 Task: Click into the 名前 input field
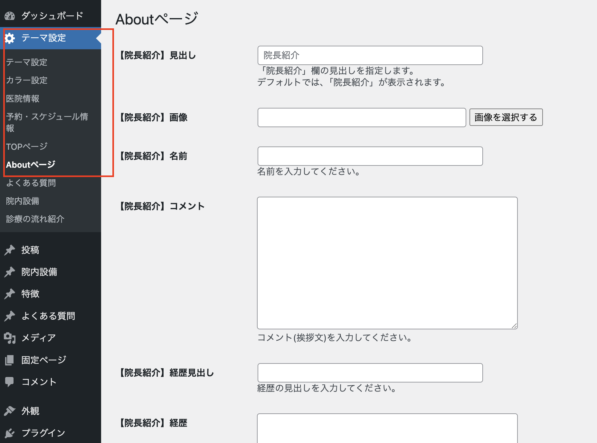(370, 156)
